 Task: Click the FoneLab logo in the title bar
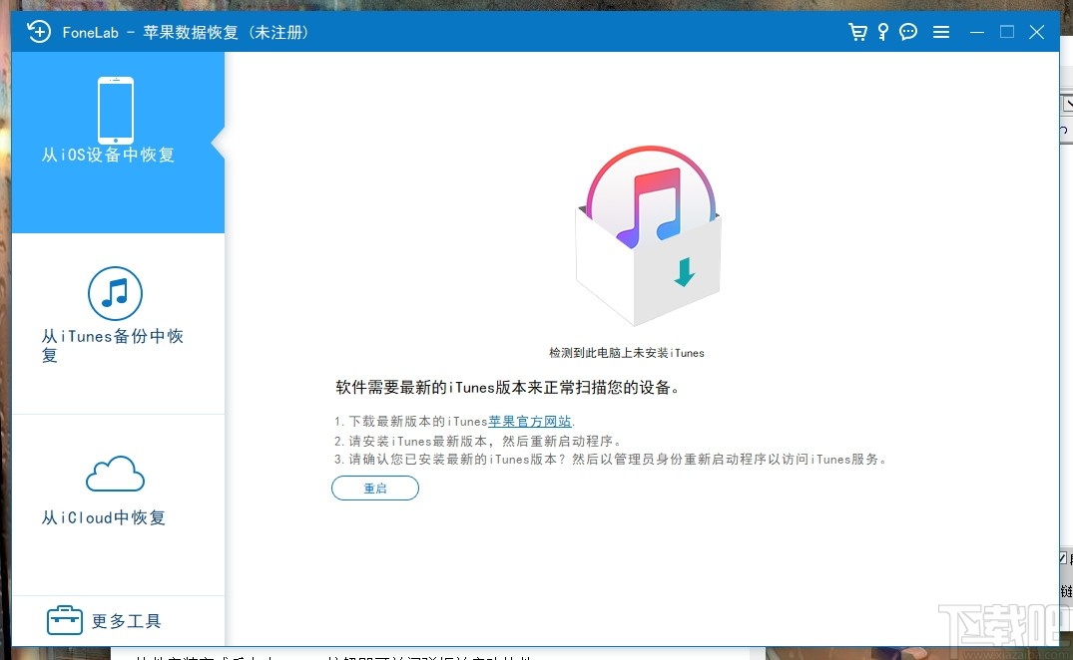click(39, 31)
